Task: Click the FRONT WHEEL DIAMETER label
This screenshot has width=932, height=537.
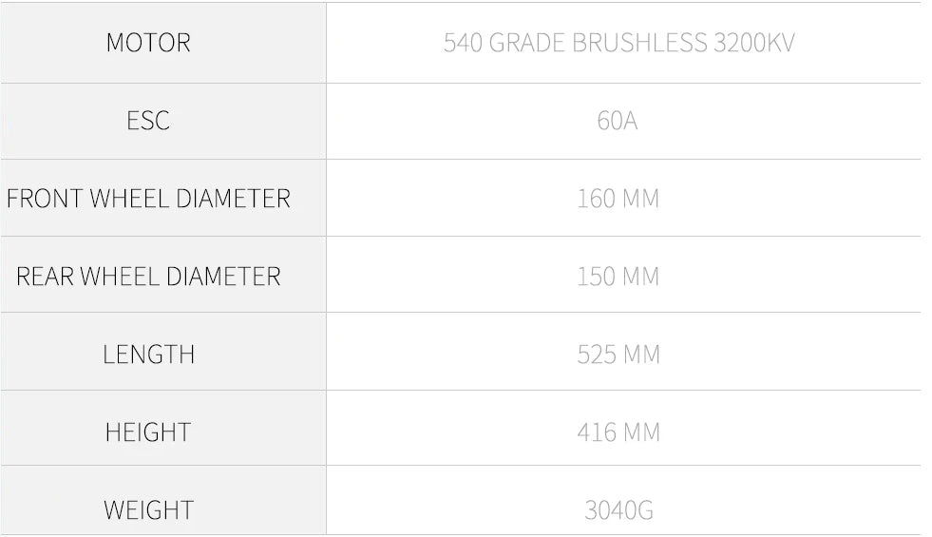Action: click(x=148, y=199)
